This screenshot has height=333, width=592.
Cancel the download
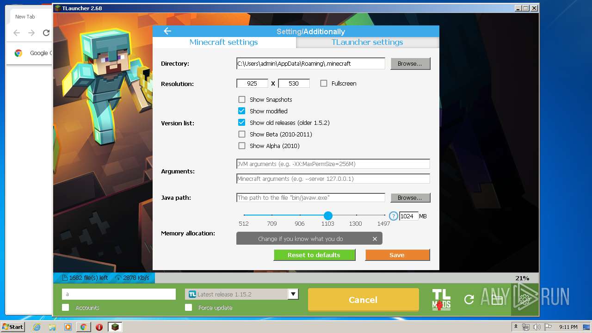pos(363,300)
